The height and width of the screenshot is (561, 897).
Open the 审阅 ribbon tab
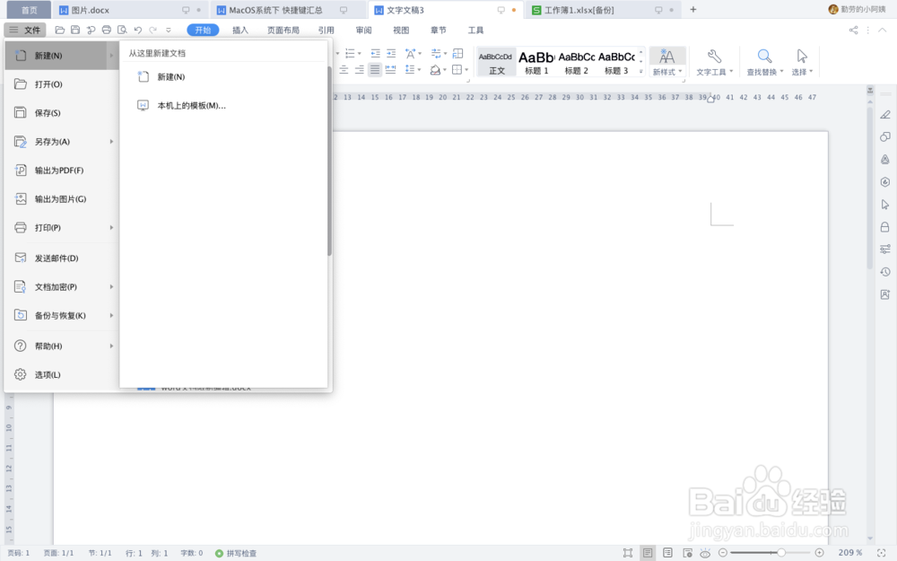pyautogui.click(x=363, y=30)
